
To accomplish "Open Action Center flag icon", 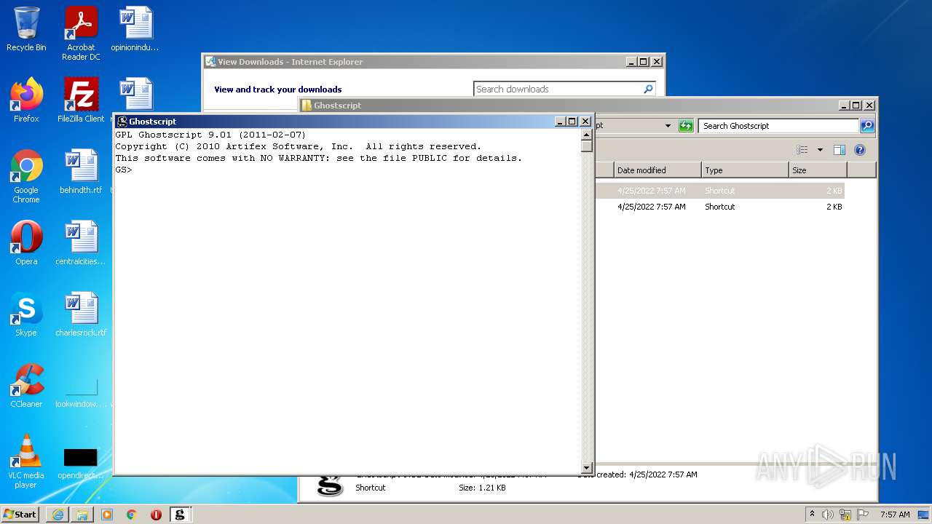I will [863, 515].
